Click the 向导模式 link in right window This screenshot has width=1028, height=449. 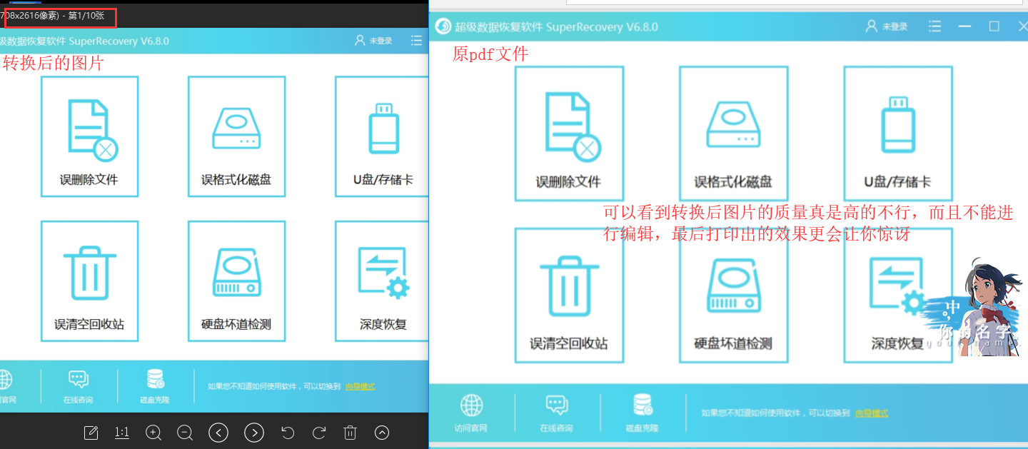[x=872, y=413]
